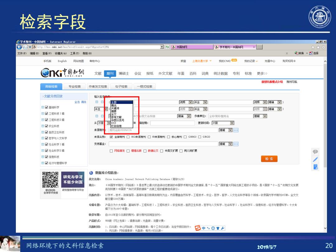336x252 pixels.
Task: Click the CNKI 中国知网 logo
Action: 62,72
